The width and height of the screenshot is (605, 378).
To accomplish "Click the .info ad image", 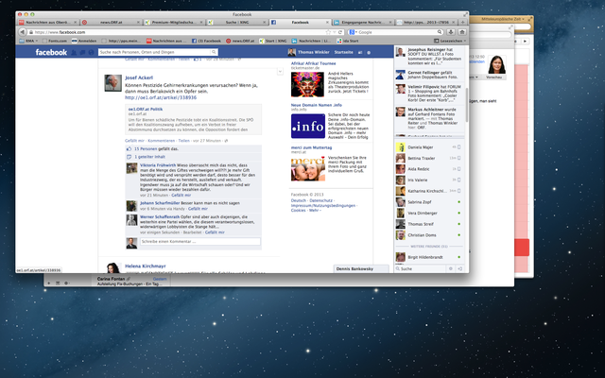I will 308,126.
